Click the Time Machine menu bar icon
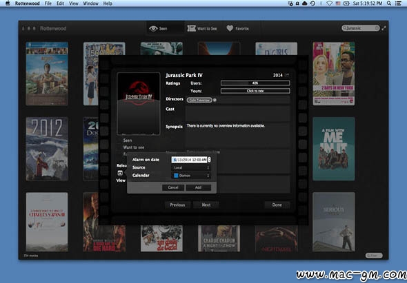 (x=312, y=3)
